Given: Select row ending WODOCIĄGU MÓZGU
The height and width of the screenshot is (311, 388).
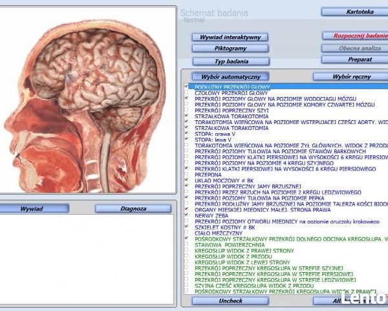Looking at the screenshot, I should [275, 99].
